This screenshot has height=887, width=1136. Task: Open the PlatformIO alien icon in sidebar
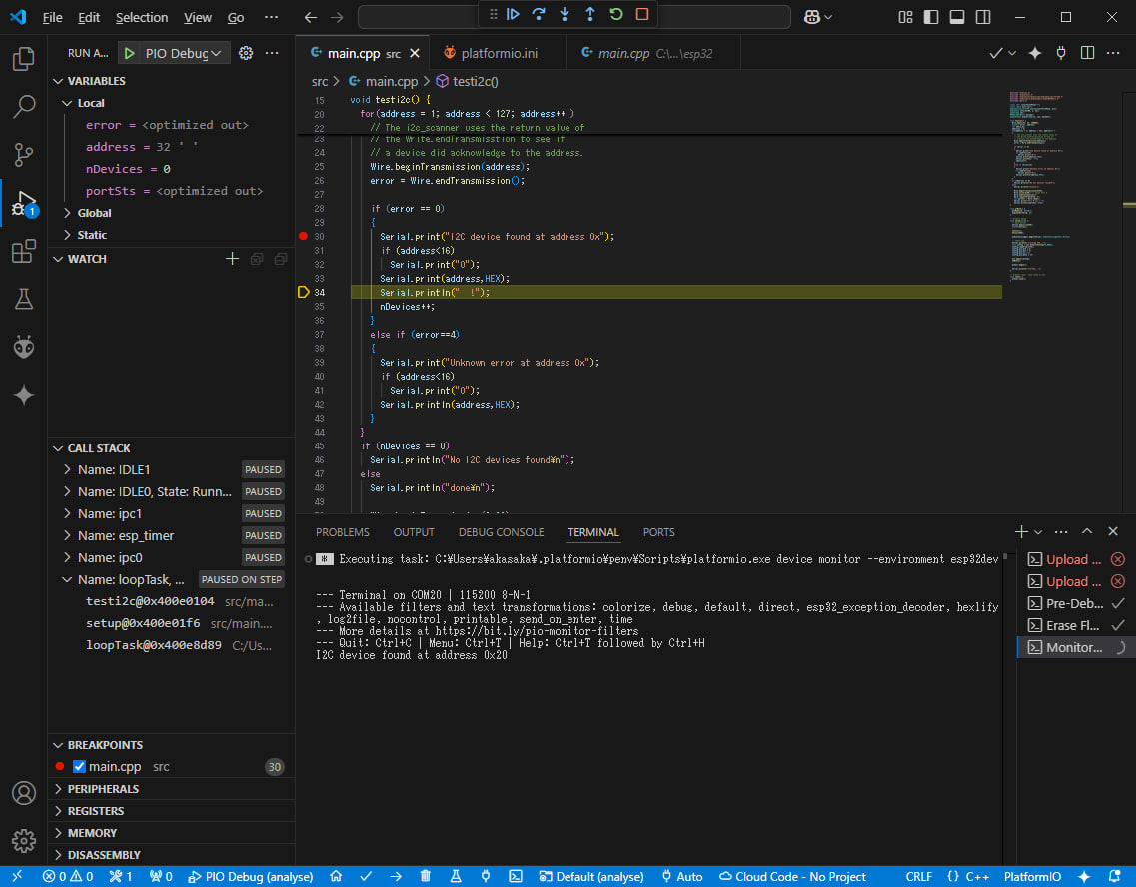point(24,347)
